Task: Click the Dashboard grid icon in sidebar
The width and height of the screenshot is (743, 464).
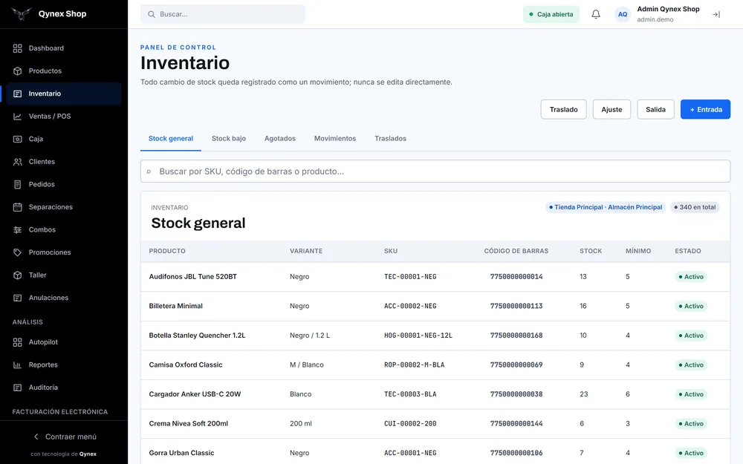Action: [18, 48]
